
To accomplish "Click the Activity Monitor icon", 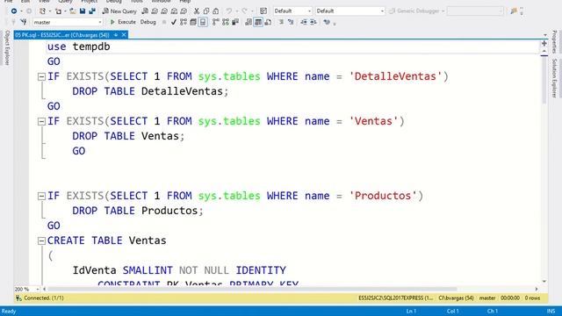I will tap(263, 11).
